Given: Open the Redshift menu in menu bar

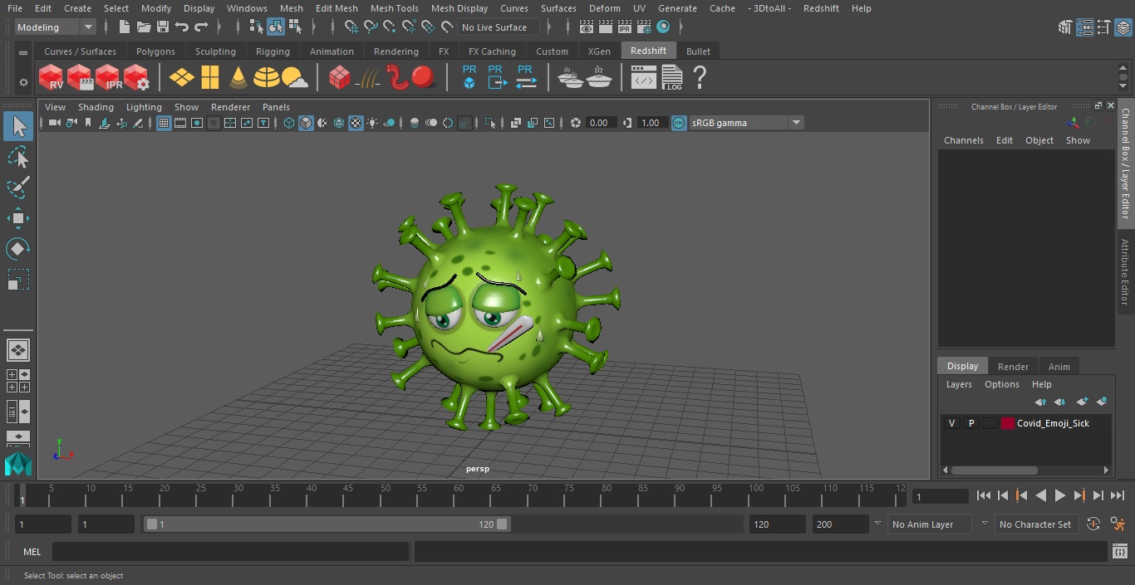Looking at the screenshot, I should (821, 8).
